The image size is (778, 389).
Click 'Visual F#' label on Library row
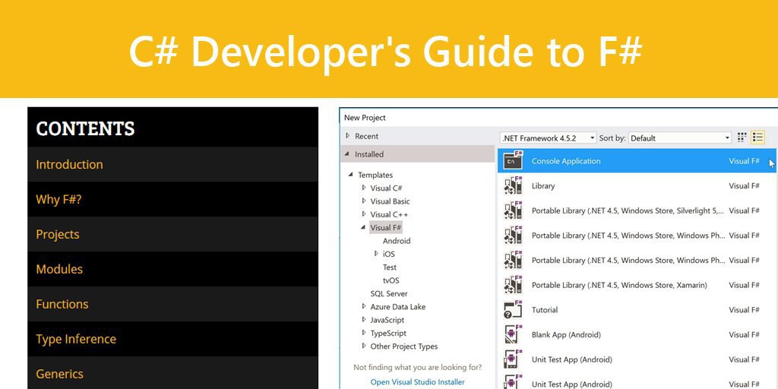pos(744,185)
